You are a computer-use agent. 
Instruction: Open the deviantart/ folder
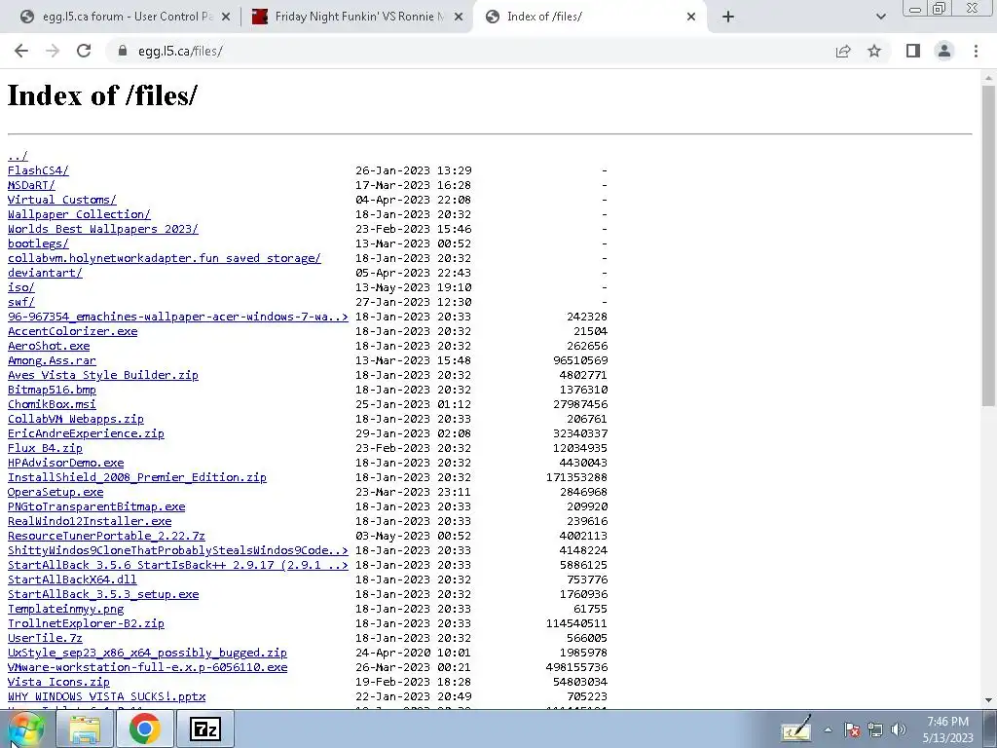click(x=45, y=273)
